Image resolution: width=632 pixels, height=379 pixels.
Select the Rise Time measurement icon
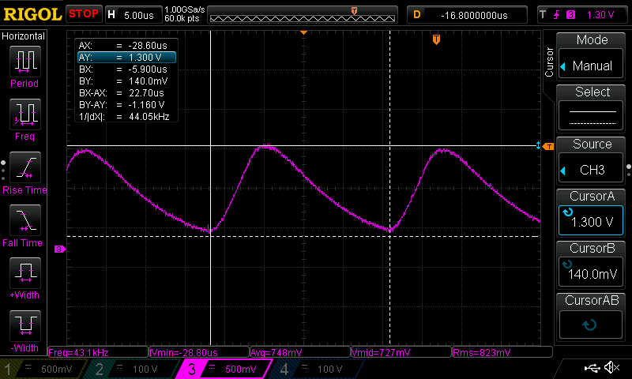pyautogui.click(x=25, y=167)
